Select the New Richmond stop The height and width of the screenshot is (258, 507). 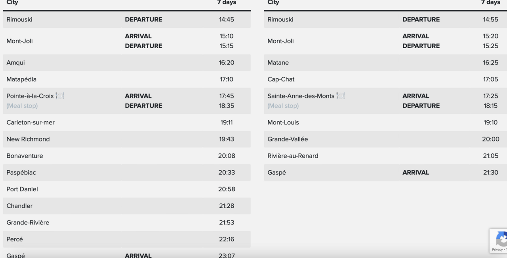pyautogui.click(x=28, y=139)
